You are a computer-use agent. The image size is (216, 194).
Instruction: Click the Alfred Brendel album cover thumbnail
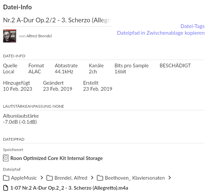[10, 36]
